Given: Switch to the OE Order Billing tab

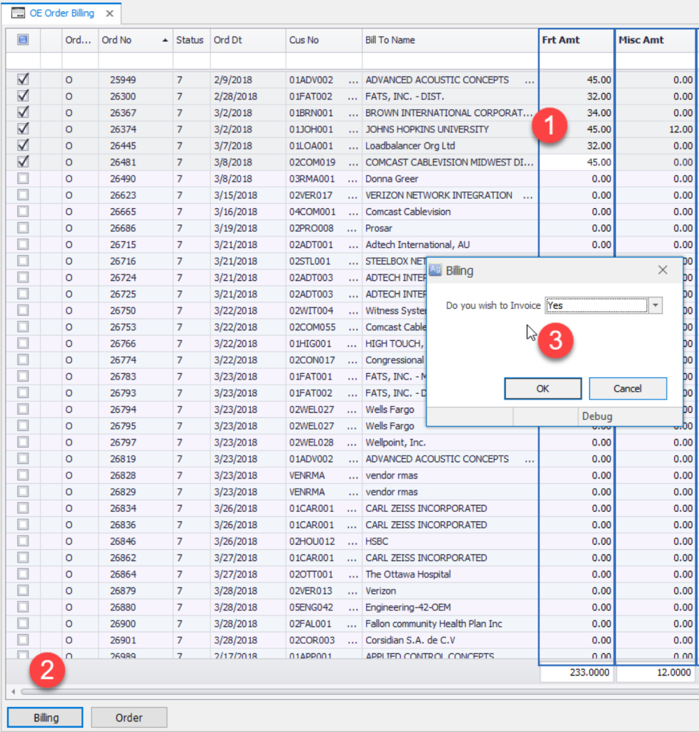Looking at the screenshot, I should (x=61, y=13).
